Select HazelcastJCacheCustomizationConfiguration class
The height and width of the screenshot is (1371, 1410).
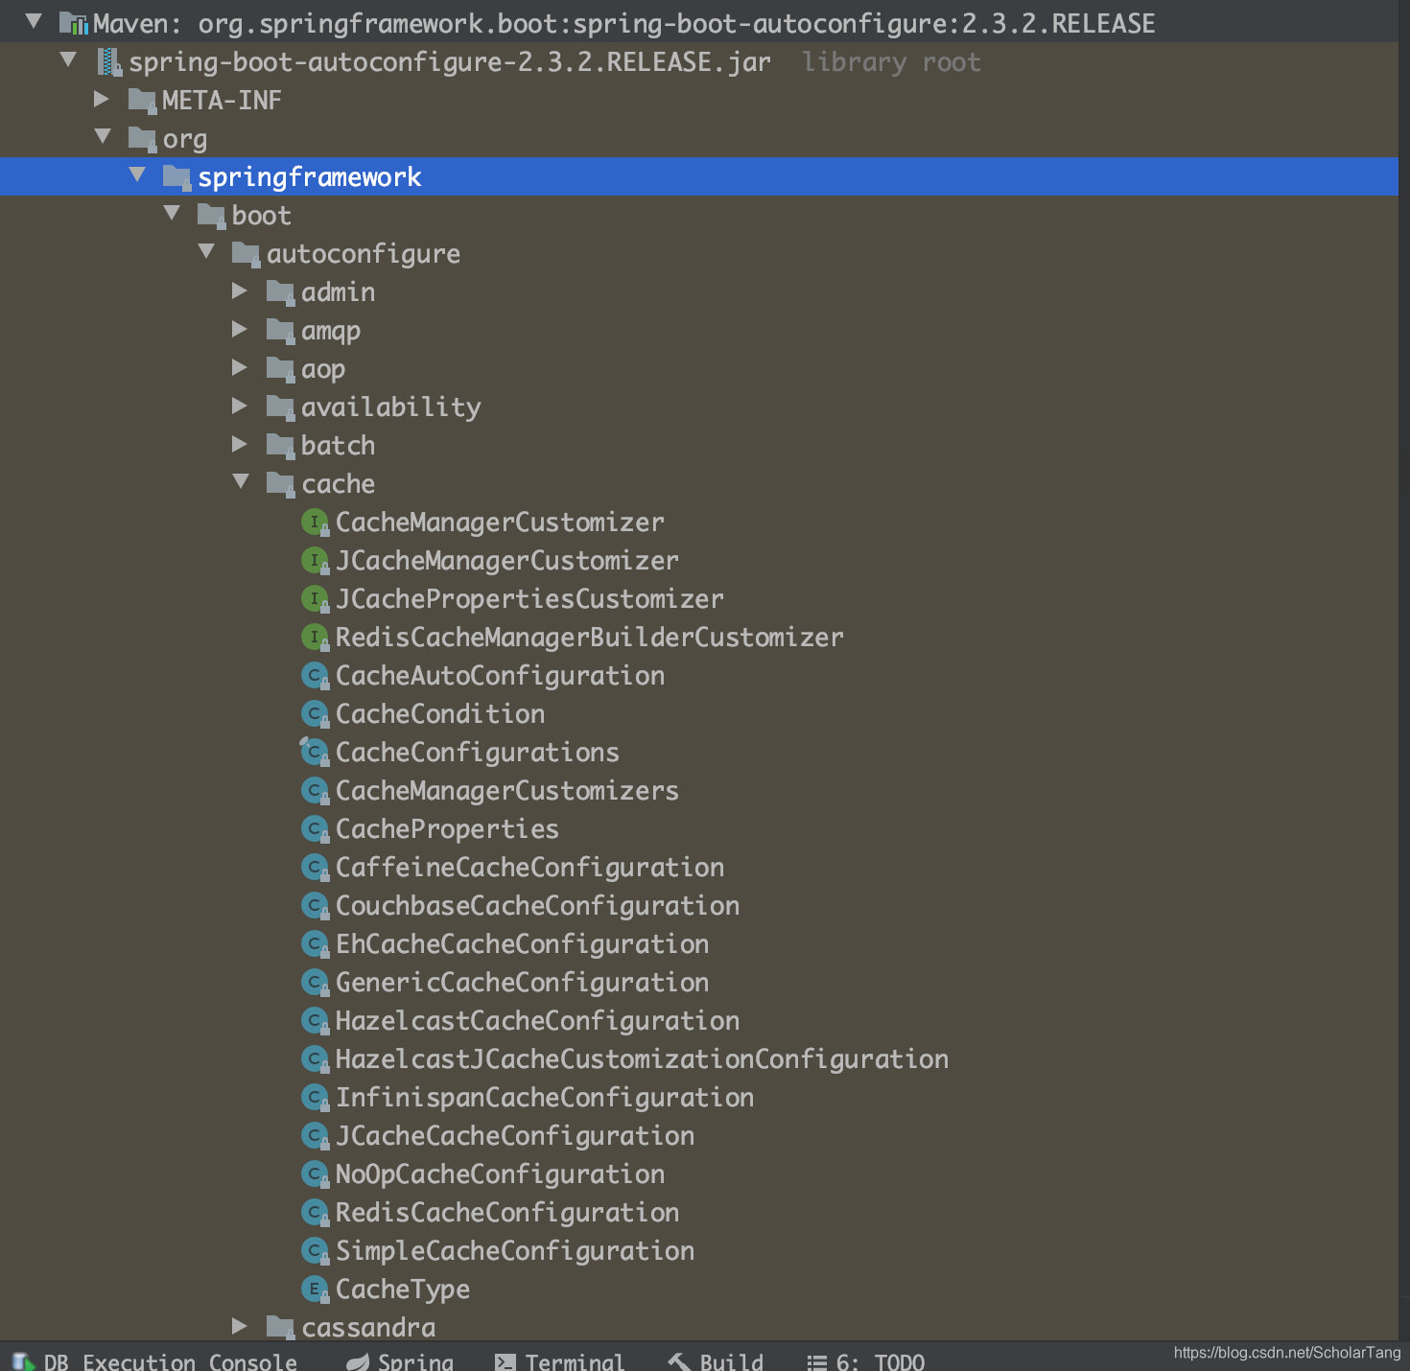(x=643, y=1059)
